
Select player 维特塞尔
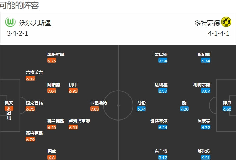[159, 121]
